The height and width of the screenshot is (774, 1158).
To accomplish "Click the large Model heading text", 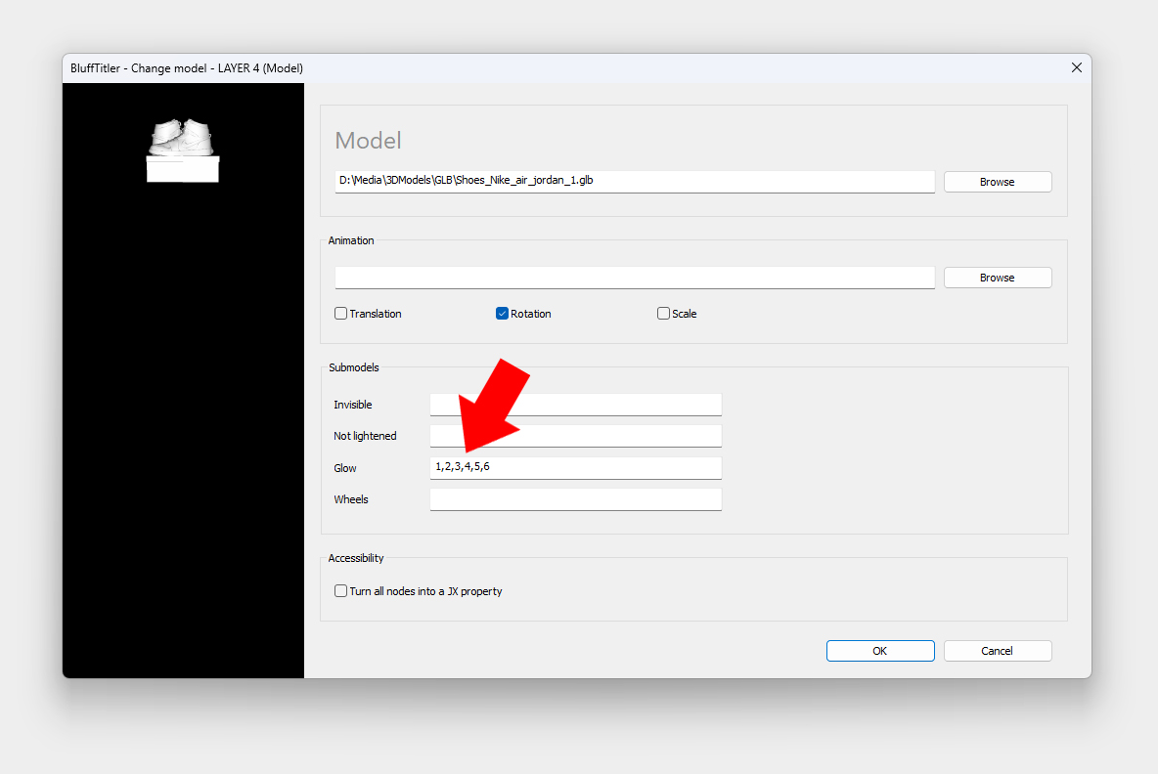I will [x=369, y=141].
